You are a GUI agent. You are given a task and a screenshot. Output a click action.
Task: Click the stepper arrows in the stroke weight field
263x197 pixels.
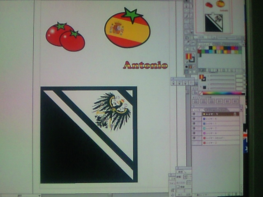coord(185,176)
